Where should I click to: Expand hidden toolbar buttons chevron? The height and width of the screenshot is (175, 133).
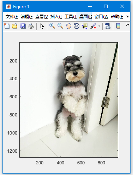(x=127, y=25)
